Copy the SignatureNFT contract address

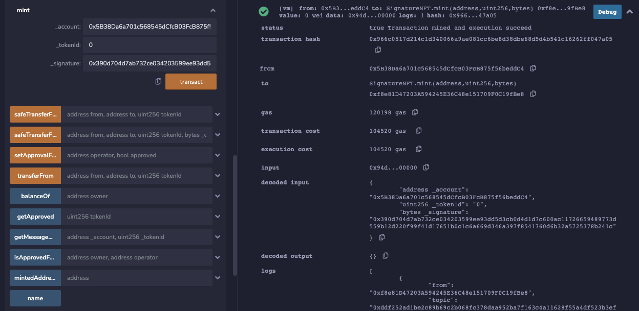533,94
